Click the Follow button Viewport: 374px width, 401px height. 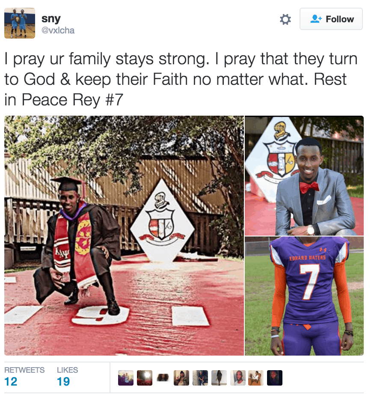coord(331,19)
